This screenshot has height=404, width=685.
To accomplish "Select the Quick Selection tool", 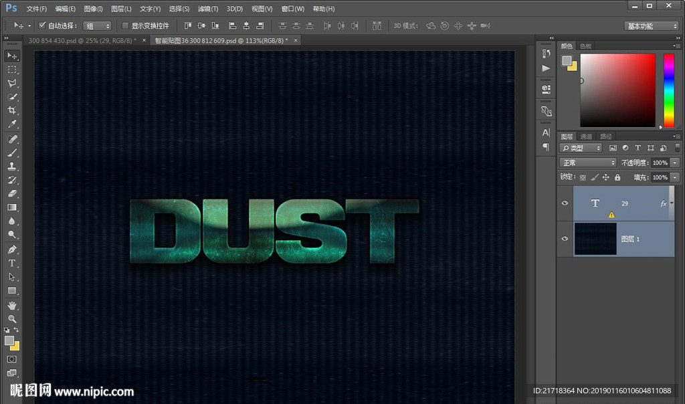I will [12, 96].
